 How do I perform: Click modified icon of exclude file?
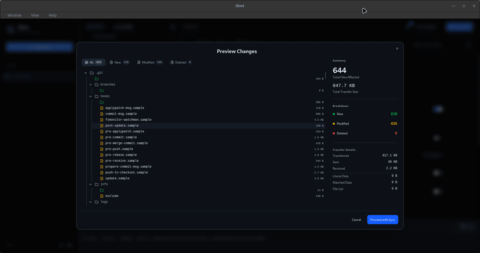(x=102, y=196)
